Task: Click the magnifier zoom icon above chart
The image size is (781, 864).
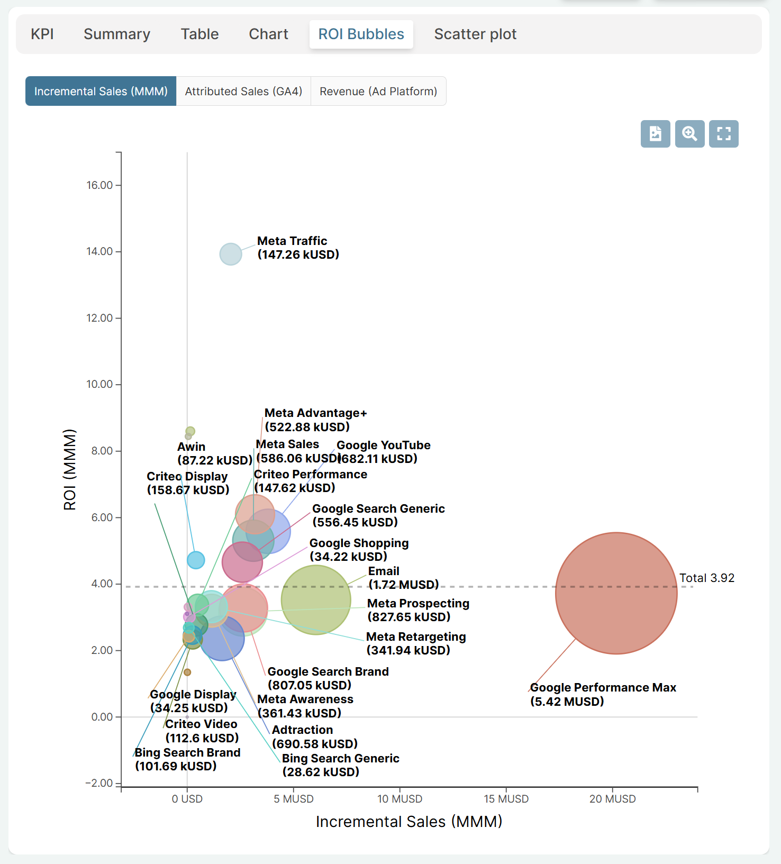Action: (x=689, y=134)
